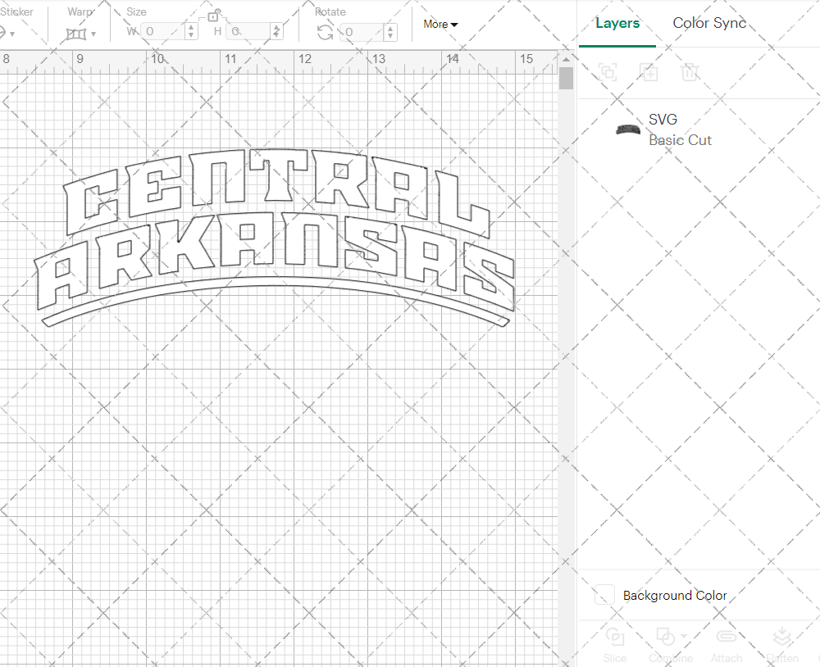The image size is (820, 667).
Task: Click the Rotate icon
Action: point(325,30)
